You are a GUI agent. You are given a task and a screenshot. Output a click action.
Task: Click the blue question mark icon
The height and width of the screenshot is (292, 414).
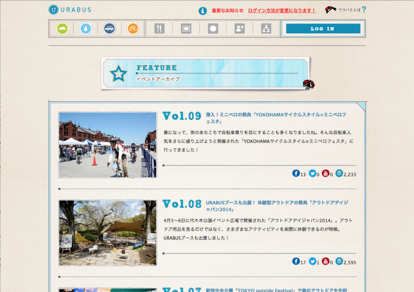coord(364,10)
